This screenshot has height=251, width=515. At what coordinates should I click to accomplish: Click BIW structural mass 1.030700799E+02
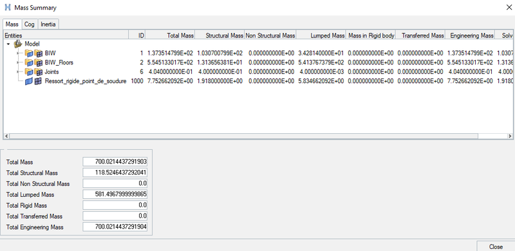(220, 53)
